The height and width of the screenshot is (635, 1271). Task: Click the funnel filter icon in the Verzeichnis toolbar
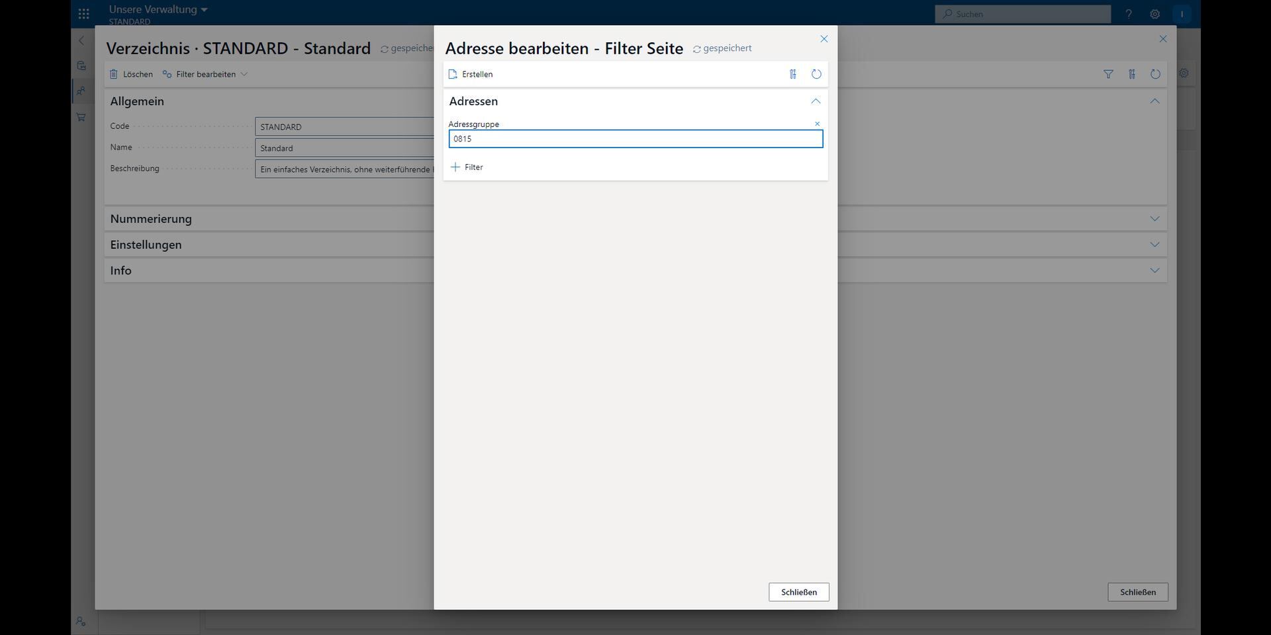tap(1108, 74)
